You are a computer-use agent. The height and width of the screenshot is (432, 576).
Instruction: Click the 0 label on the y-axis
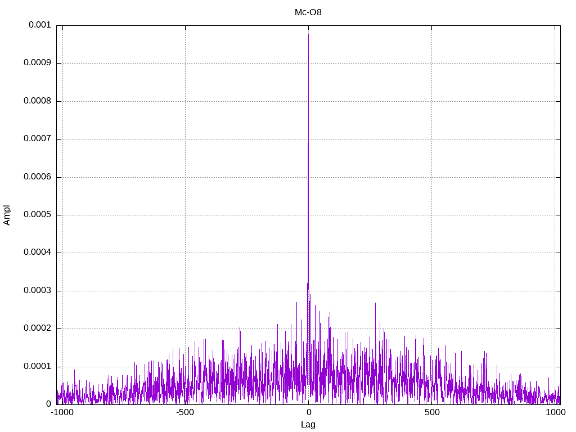[48, 404]
